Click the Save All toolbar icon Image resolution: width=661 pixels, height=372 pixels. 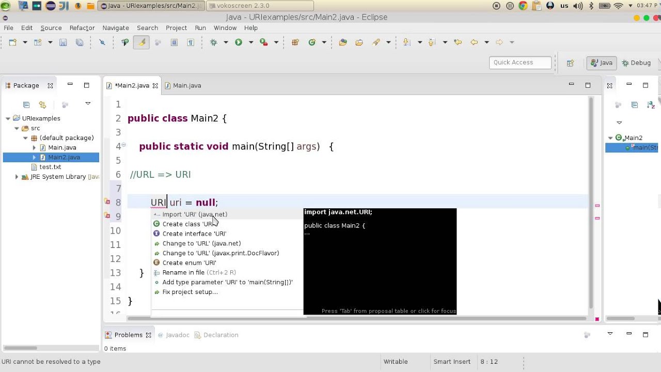[80, 42]
